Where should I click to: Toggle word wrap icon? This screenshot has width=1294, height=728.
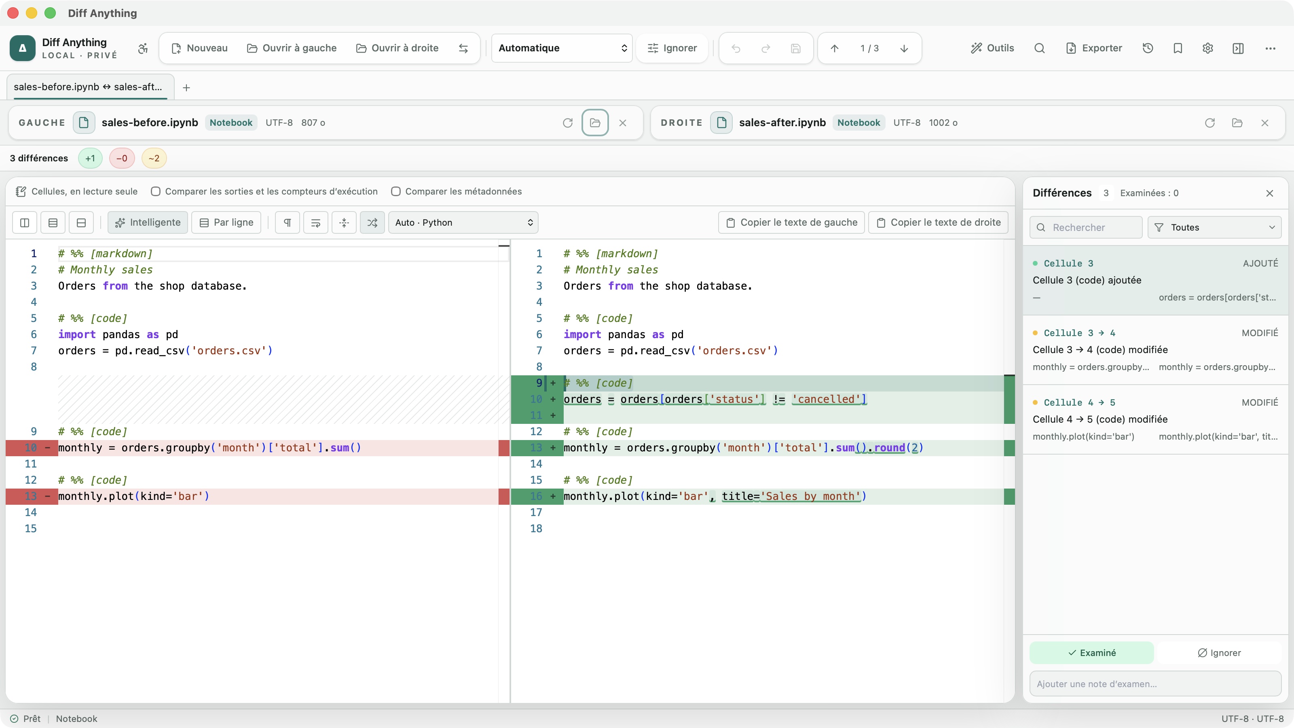click(315, 222)
